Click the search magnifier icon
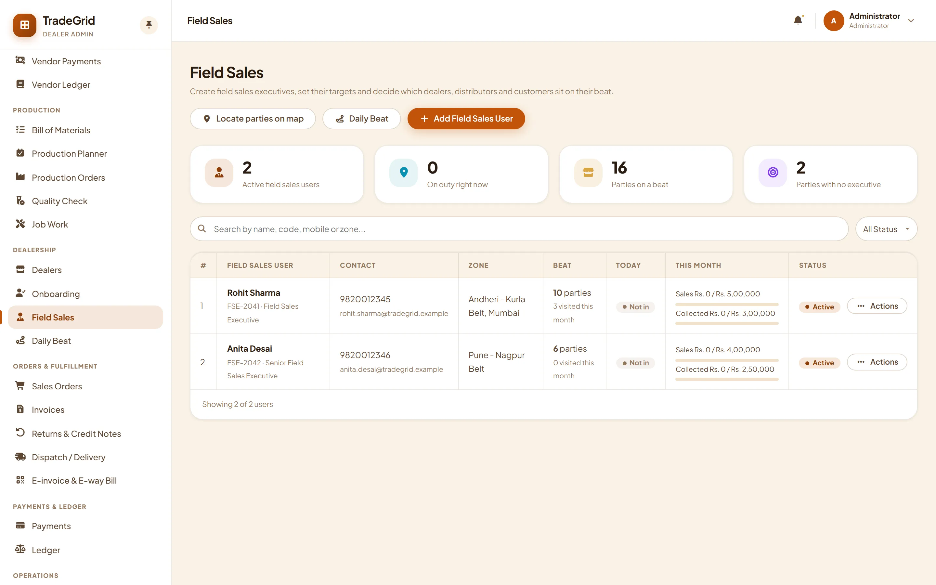The width and height of the screenshot is (936, 585). click(202, 229)
